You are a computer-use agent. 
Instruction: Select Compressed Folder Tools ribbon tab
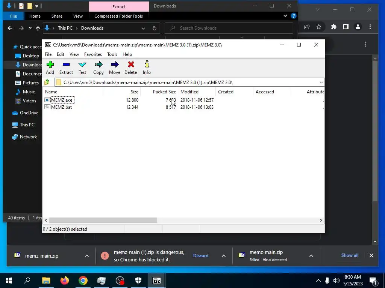click(x=118, y=16)
